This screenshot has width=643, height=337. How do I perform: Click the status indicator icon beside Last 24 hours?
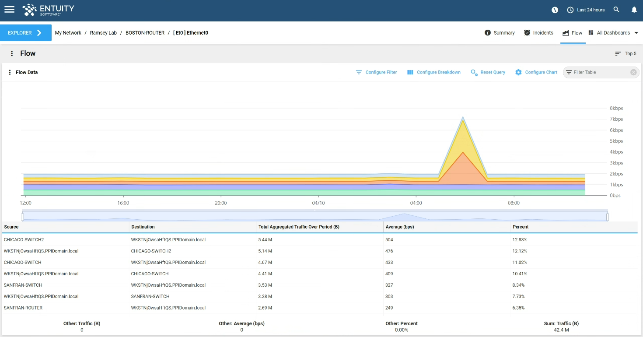555,10
